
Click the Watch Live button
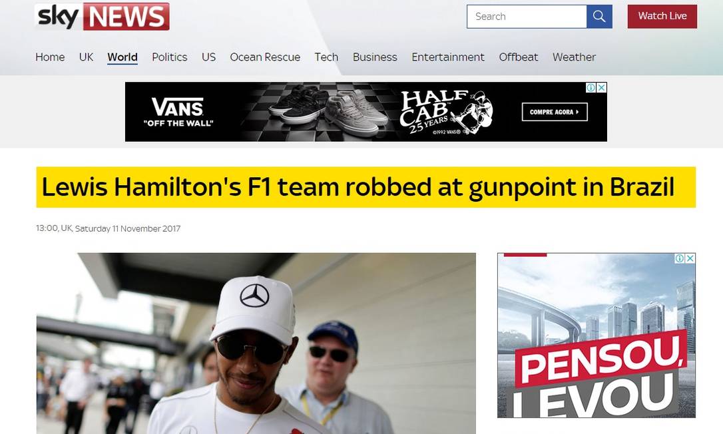click(x=662, y=16)
